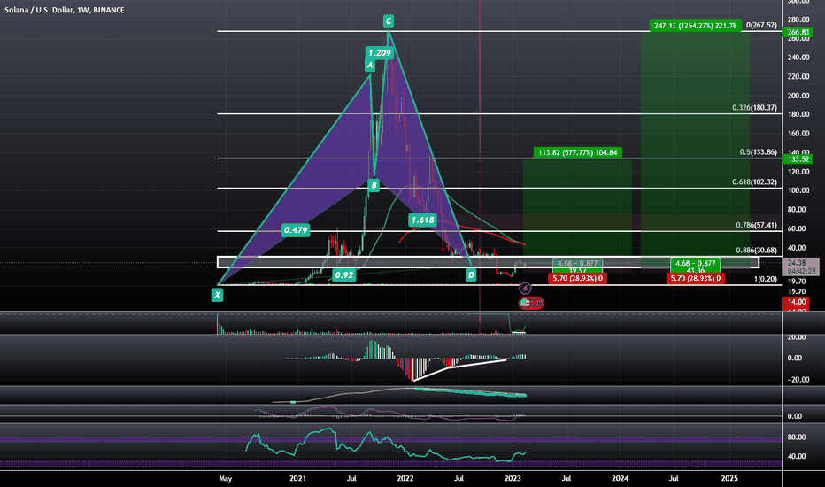
Task: Click the 2025 label on time axis
Action: pyautogui.click(x=729, y=478)
